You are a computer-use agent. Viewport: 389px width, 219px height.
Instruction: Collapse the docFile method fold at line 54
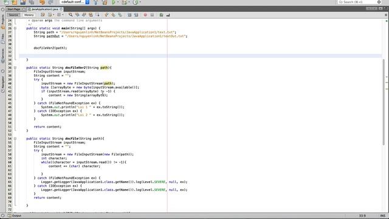point(15,139)
